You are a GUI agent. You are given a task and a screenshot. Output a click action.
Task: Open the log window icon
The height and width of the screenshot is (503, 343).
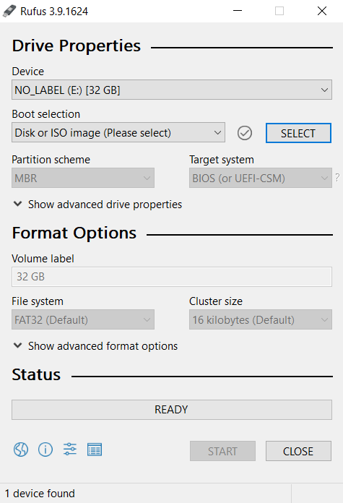pyautogui.click(x=95, y=450)
